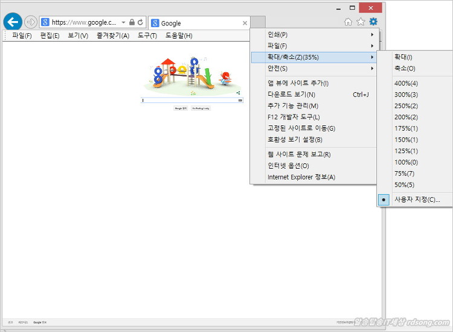The height and width of the screenshot is (332, 453).
Task: Click the lock security icon
Action: pyautogui.click(x=132, y=22)
